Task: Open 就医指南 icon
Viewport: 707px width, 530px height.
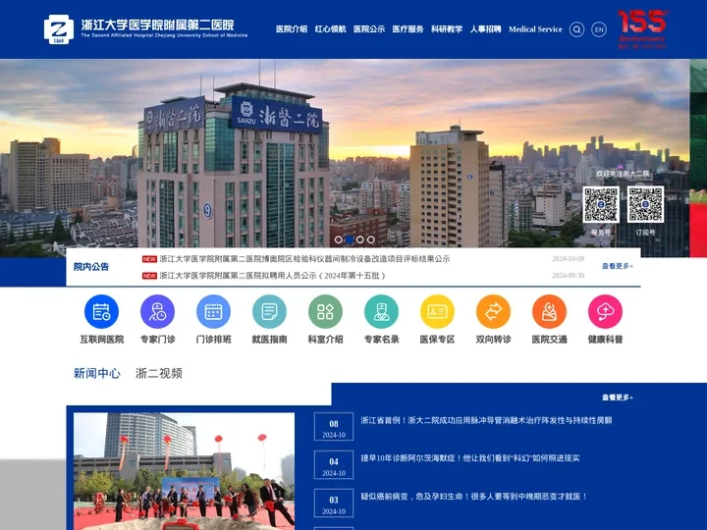Action: [269, 311]
